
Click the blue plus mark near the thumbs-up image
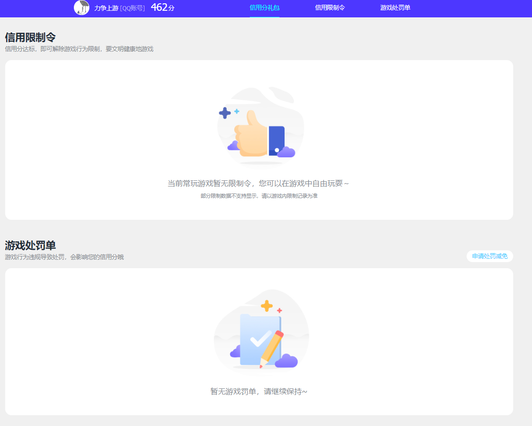point(225,112)
